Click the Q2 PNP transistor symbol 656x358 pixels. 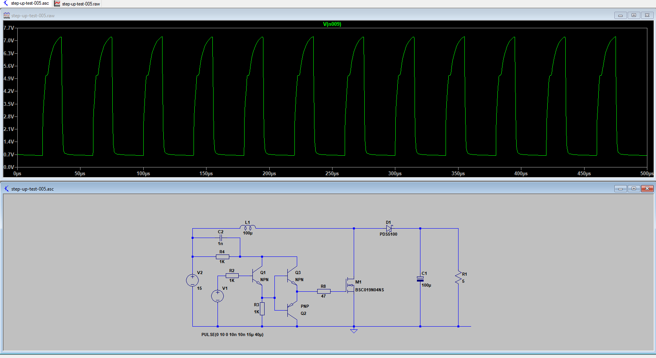point(292,310)
